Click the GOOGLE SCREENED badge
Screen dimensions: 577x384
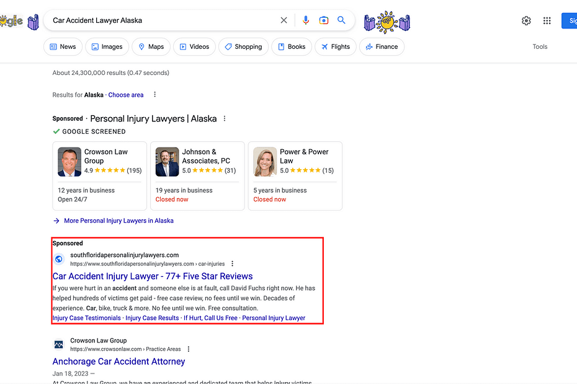point(89,131)
